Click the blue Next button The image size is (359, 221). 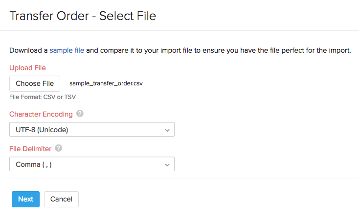pos(25,199)
